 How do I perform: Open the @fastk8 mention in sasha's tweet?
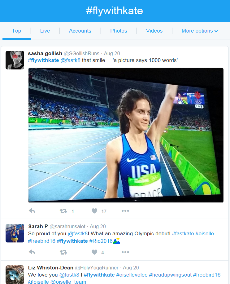[70, 60]
